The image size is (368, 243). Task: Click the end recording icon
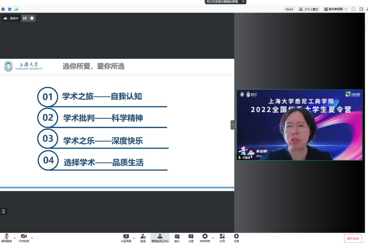pos(205,237)
